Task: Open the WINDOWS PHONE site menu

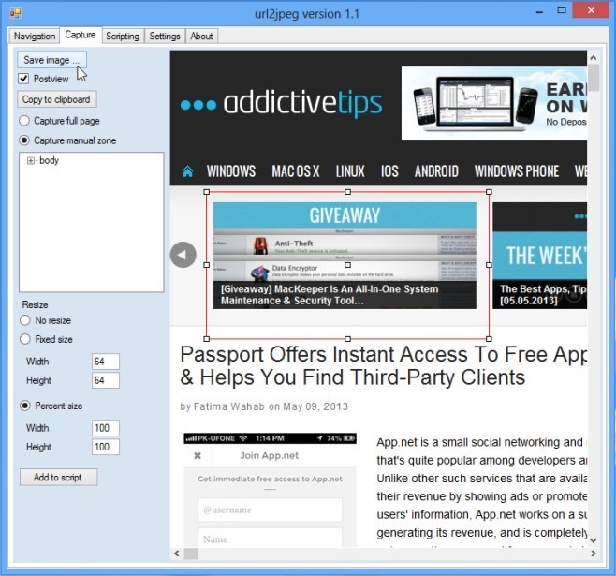Action: [x=517, y=171]
